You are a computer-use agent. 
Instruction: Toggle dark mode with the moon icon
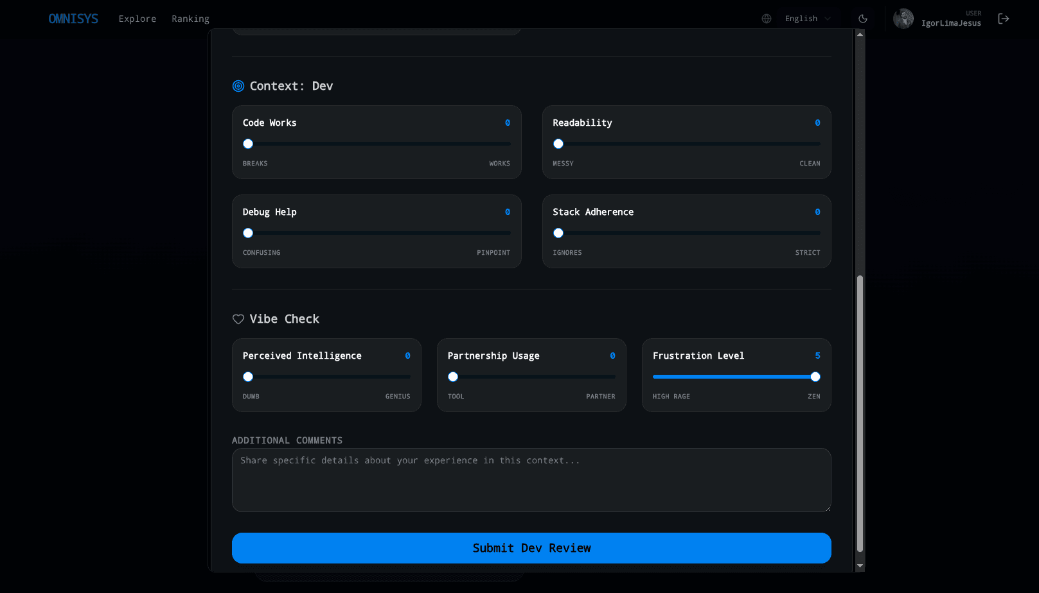[x=862, y=19]
